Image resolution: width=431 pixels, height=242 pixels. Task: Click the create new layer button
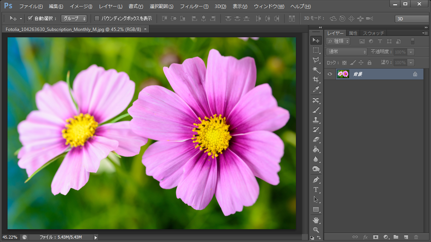coord(406,237)
